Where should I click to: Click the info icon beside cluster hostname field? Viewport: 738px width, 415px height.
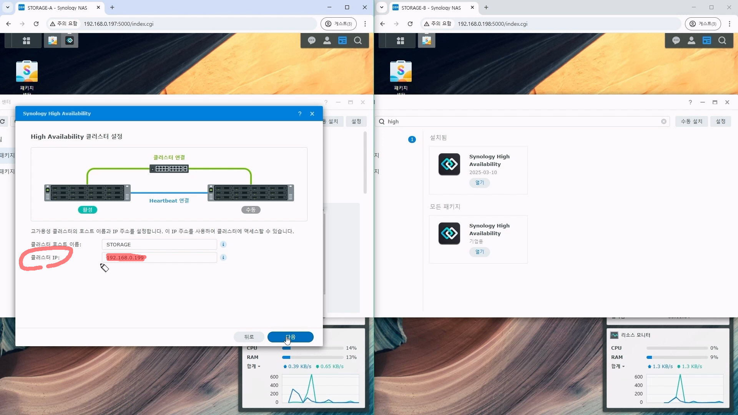[223, 244]
